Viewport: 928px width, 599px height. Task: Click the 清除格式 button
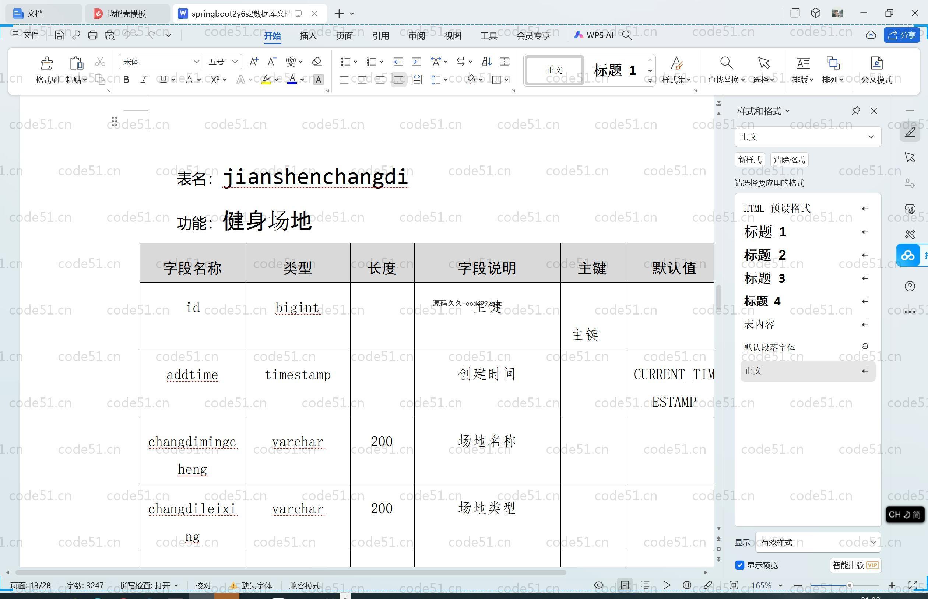pos(789,160)
